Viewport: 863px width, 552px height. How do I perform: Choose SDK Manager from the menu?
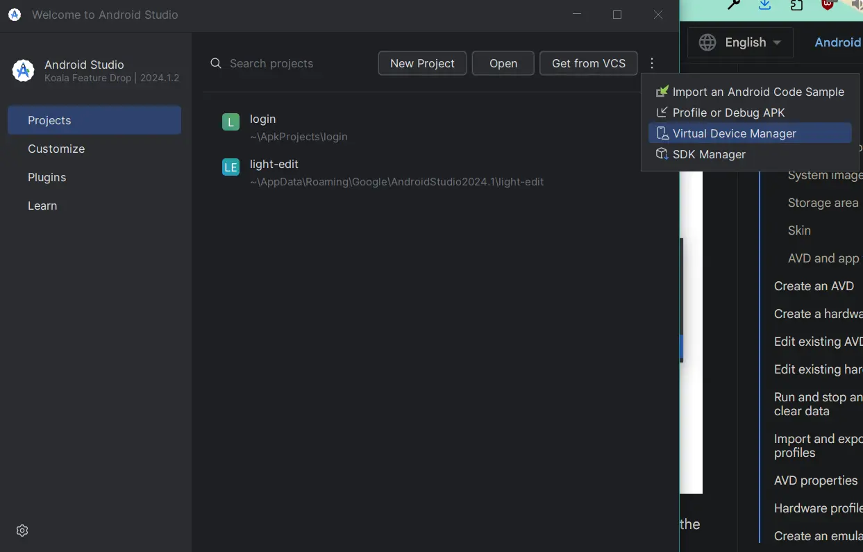pos(708,154)
